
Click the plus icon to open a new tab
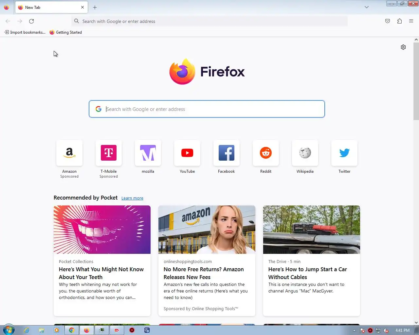[x=95, y=7]
